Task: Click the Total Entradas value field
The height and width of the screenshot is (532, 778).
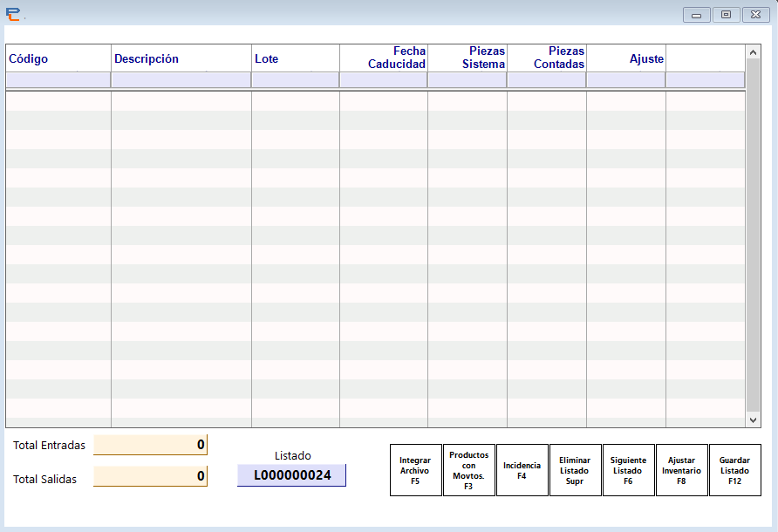Action: pyautogui.click(x=150, y=445)
